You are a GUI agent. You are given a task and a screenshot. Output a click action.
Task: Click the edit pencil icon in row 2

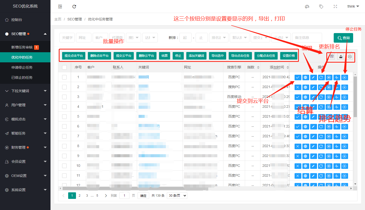tap(313, 87)
